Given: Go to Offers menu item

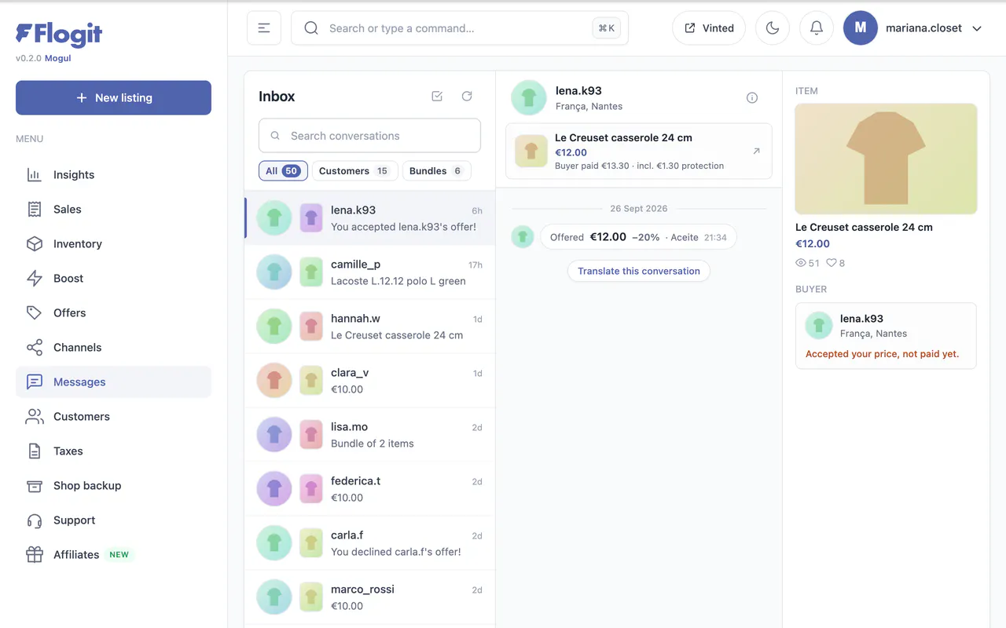Looking at the screenshot, I should pyautogui.click(x=113, y=313).
